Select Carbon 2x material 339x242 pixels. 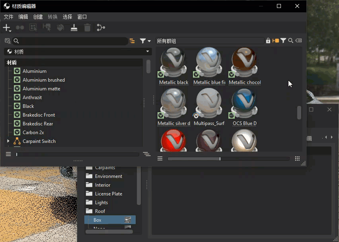point(33,133)
